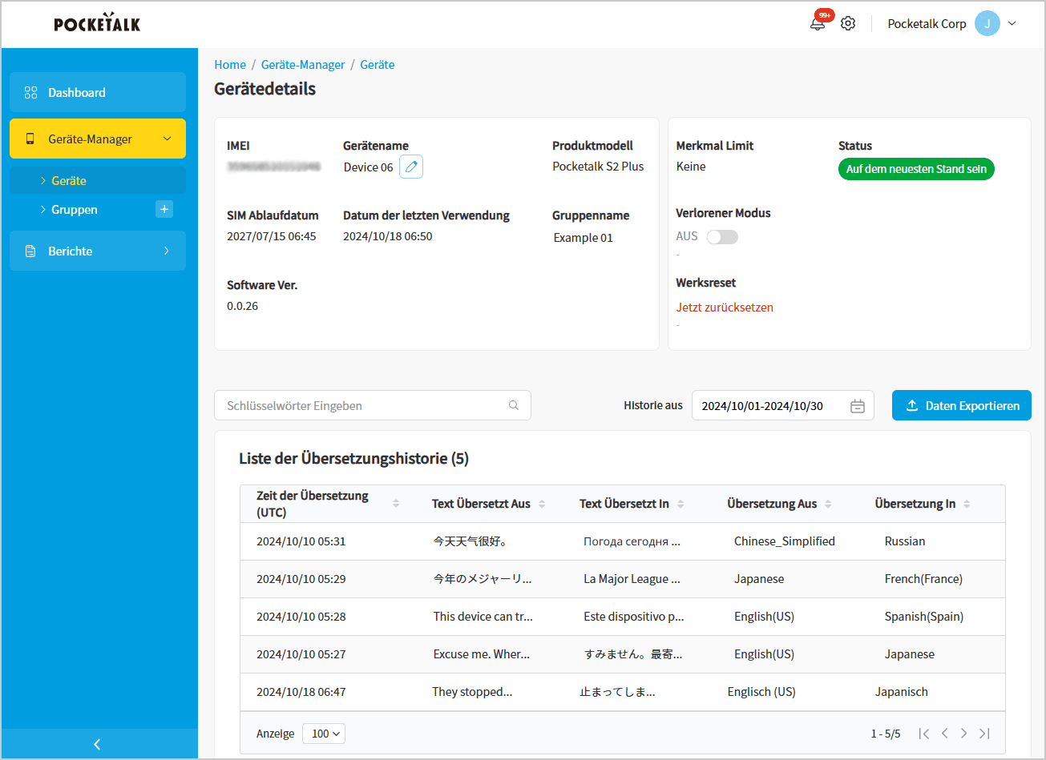Click 'Este dispositivo p...' translated text
Image resolution: width=1046 pixels, height=760 pixels.
click(633, 617)
